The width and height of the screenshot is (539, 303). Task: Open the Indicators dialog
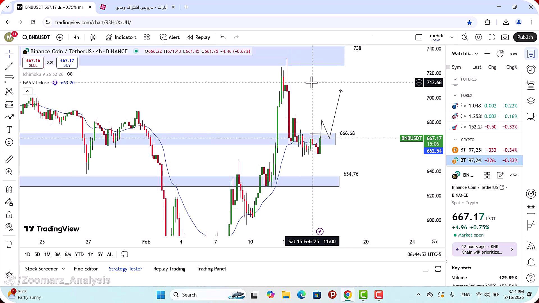tap(121, 37)
